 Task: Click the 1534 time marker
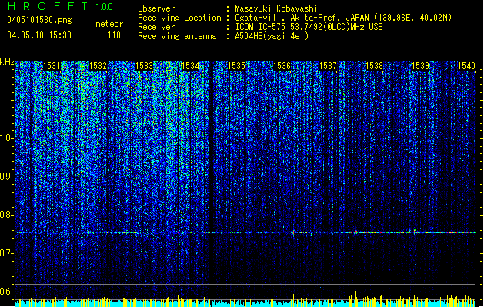coord(191,66)
